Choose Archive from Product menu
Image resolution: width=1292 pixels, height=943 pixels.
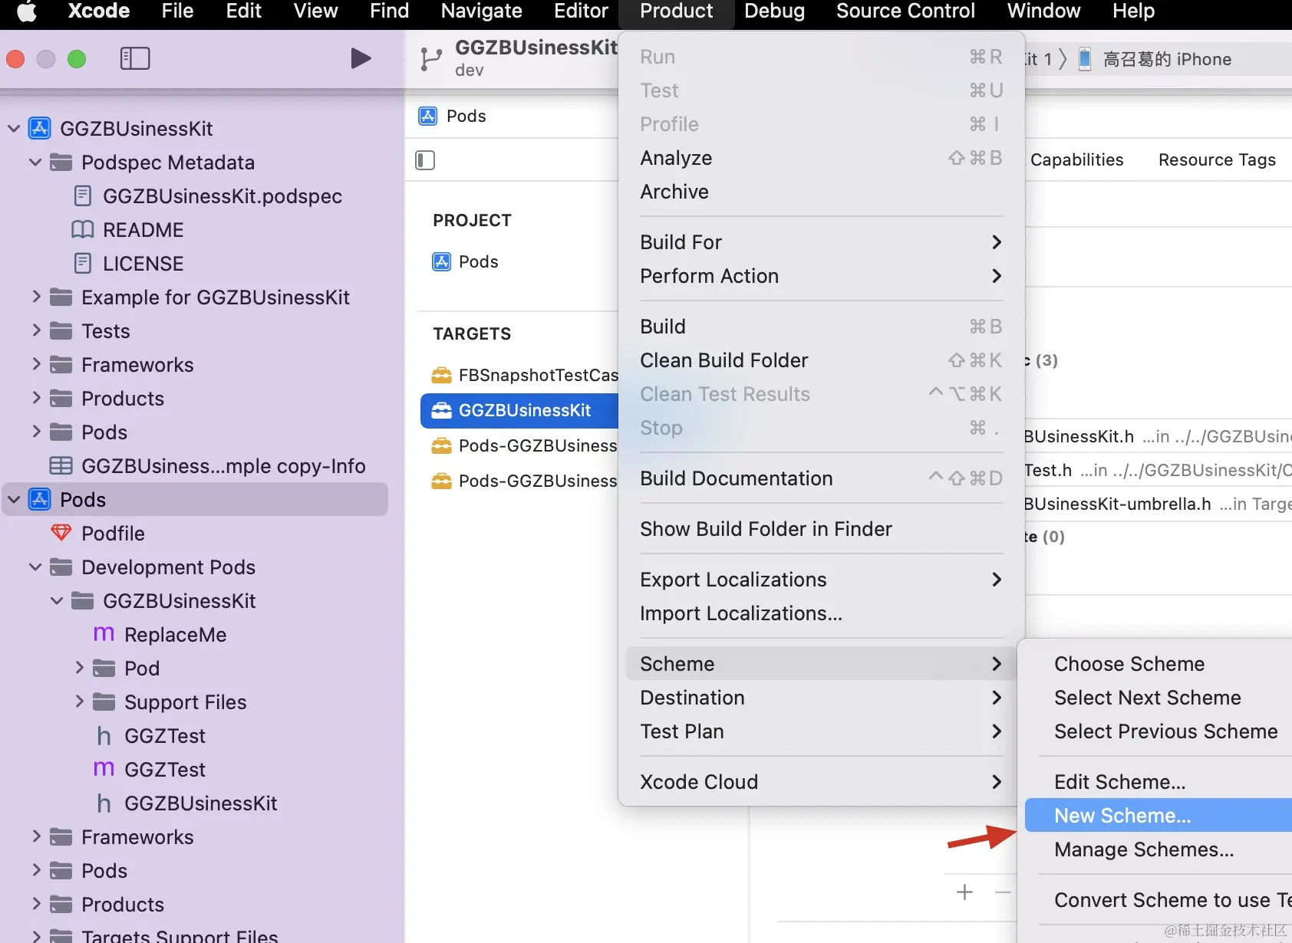(821, 192)
